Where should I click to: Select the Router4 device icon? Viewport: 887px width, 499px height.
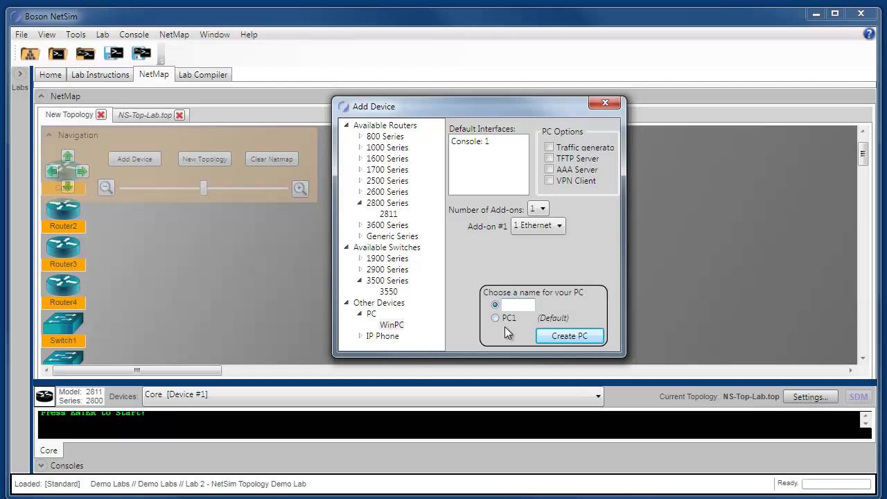tap(63, 286)
